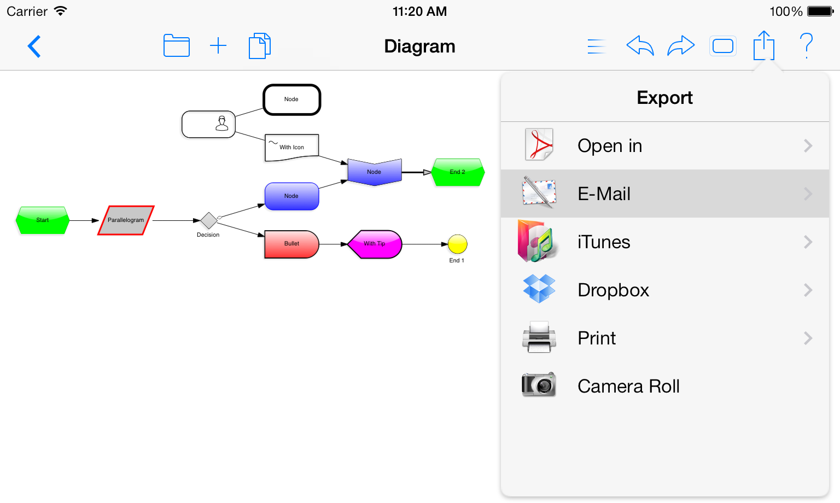Tap the Dropbox logo icon

pyautogui.click(x=539, y=289)
